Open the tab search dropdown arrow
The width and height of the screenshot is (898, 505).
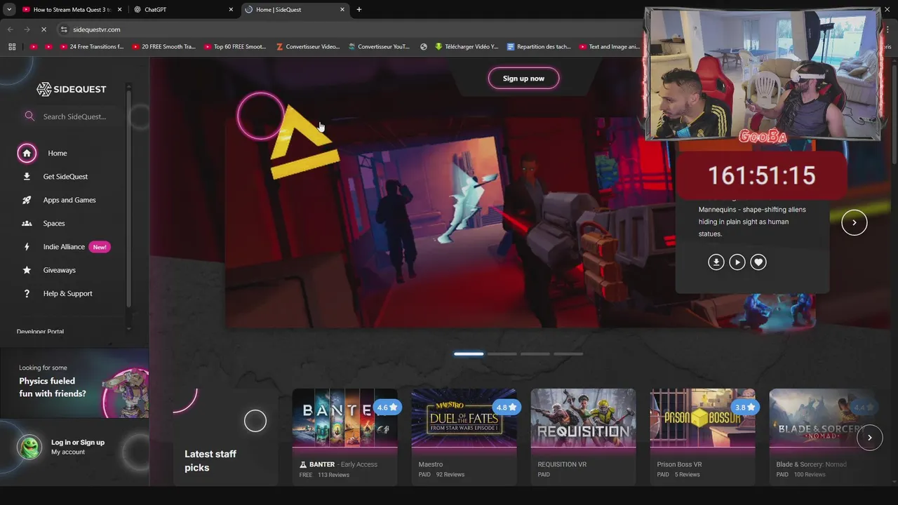(x=9, y=10)
